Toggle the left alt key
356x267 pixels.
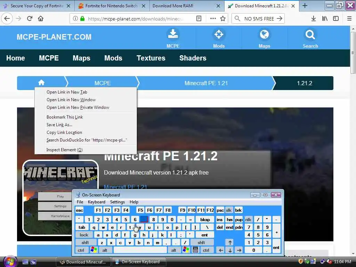(105, 250)
